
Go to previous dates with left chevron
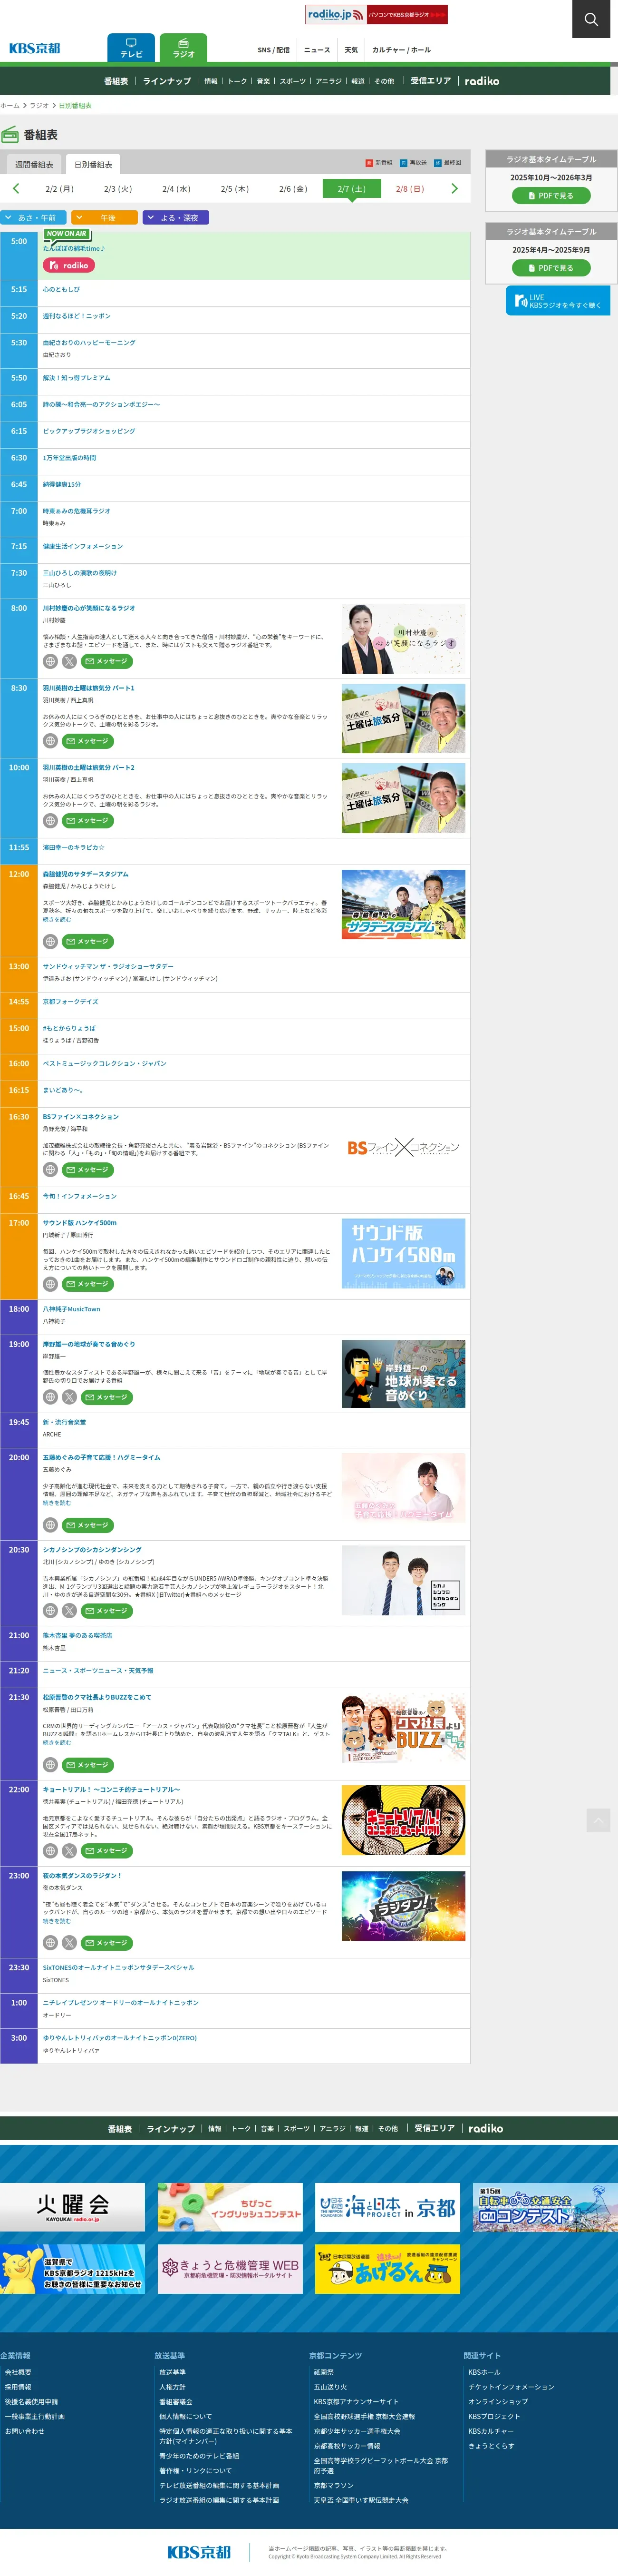pos(15,188)
